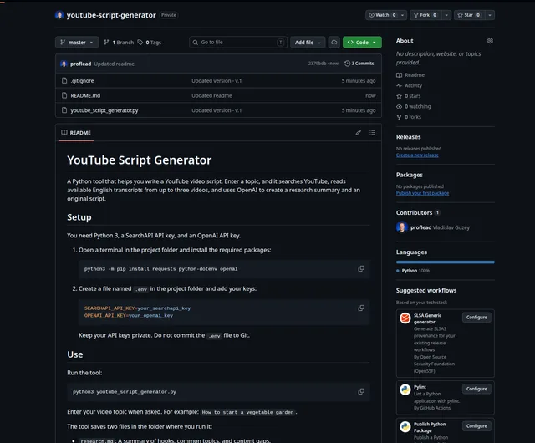The height and width of the screenshot is (443, 535).
Task: Click the Pylint Python icon
Action: pyautogui.click(x=405, y=390)
